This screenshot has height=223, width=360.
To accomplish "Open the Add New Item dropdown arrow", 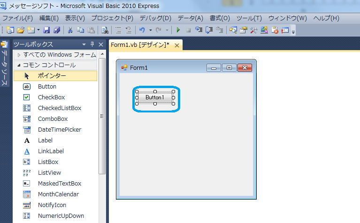I will (38, 30).
